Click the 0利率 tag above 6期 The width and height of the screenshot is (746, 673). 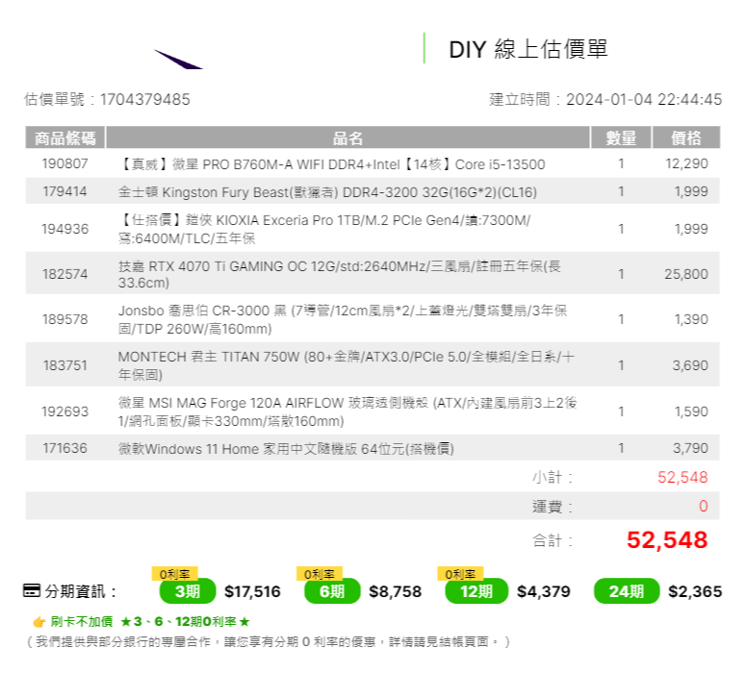point(320,574)
